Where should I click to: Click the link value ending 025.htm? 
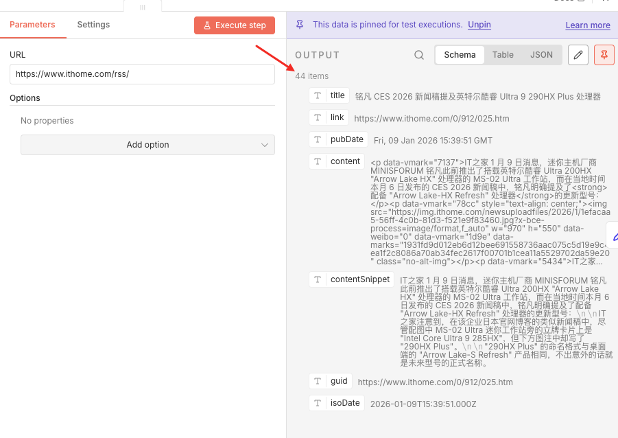[x=431, y=119]
